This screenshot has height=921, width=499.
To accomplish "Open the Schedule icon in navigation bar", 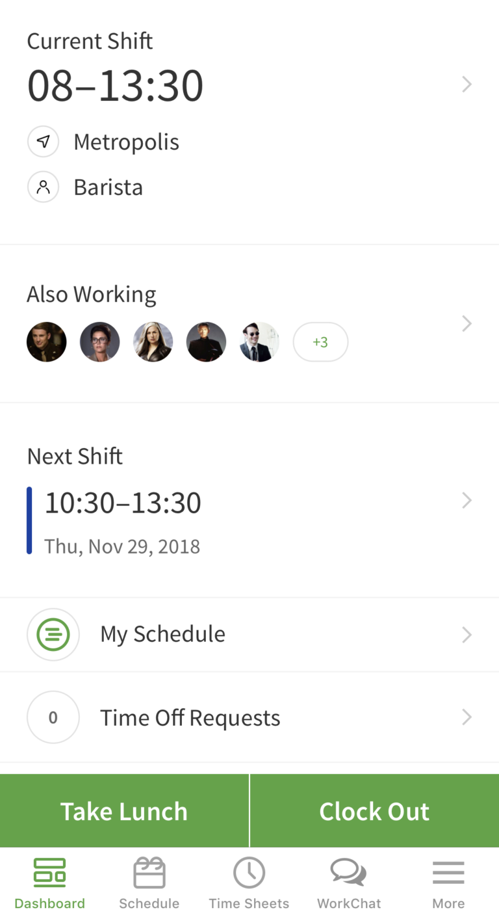I will (149, 872).
